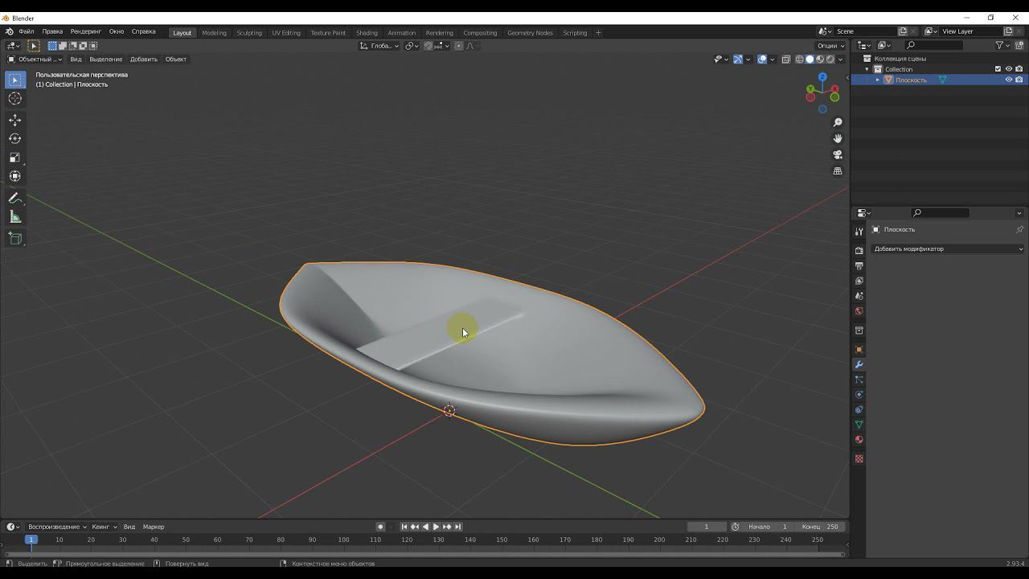The image size is (1029, 579).
Task: Switch to the Sculpting workspace tab
Action: pos(249,33)
